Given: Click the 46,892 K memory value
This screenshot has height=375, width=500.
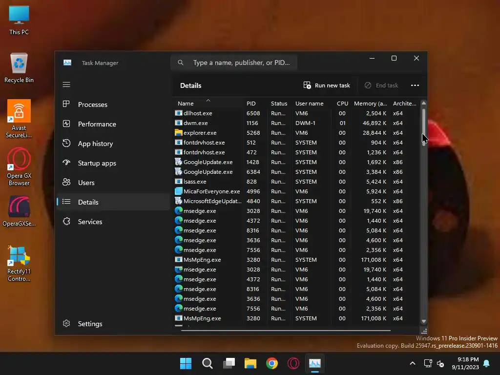Looking at the screenshot, I should coord(375,123).
